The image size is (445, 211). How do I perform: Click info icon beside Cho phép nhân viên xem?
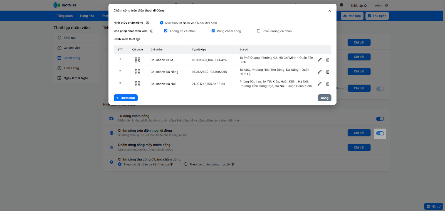(x=152, y=31)
